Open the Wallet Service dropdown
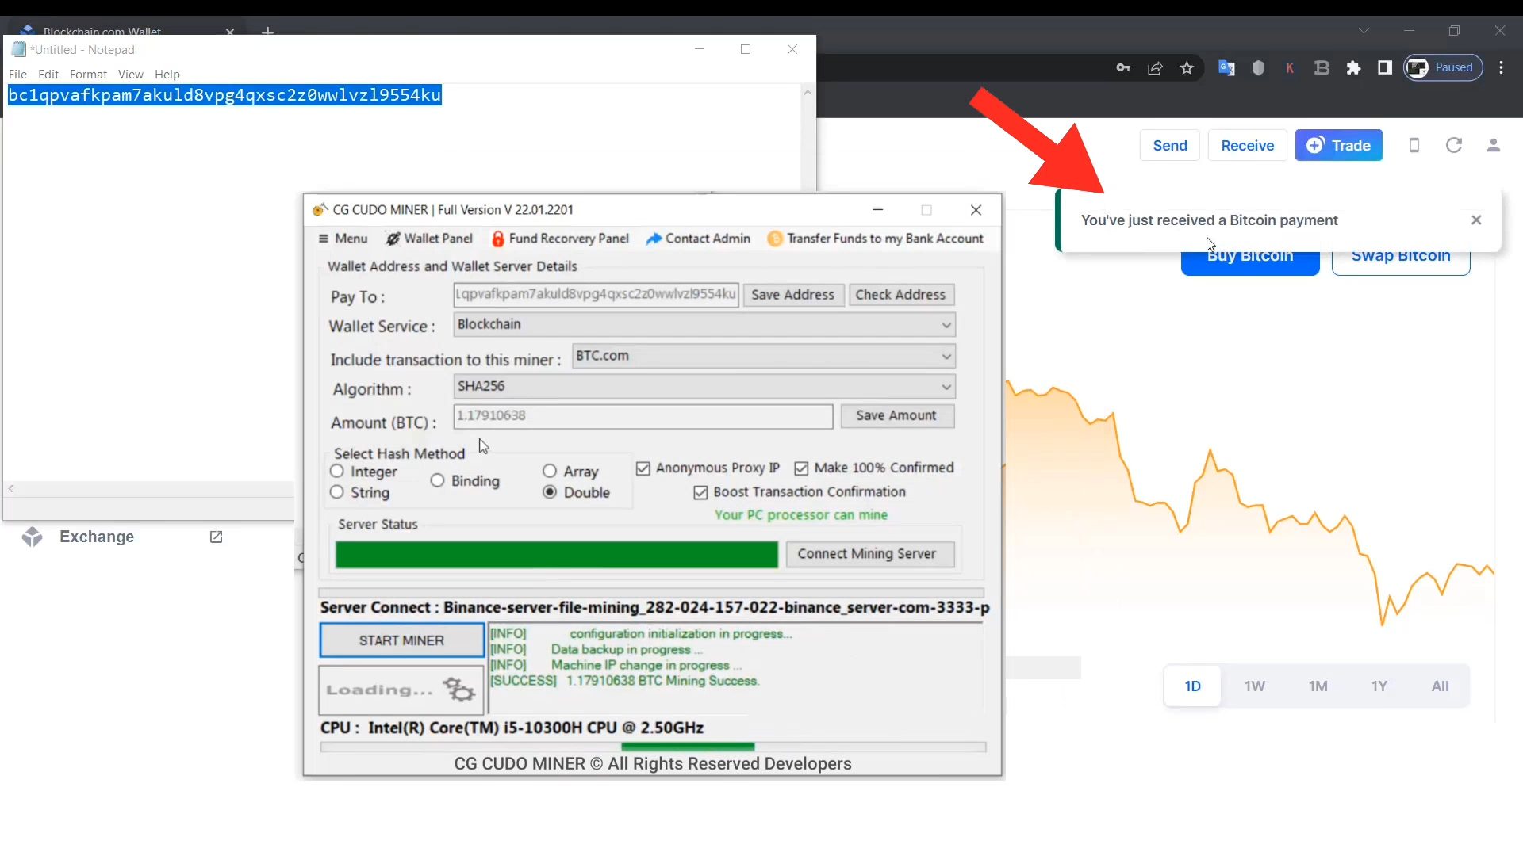Viewport: 1523px width, 856px height. coord(944,325)
